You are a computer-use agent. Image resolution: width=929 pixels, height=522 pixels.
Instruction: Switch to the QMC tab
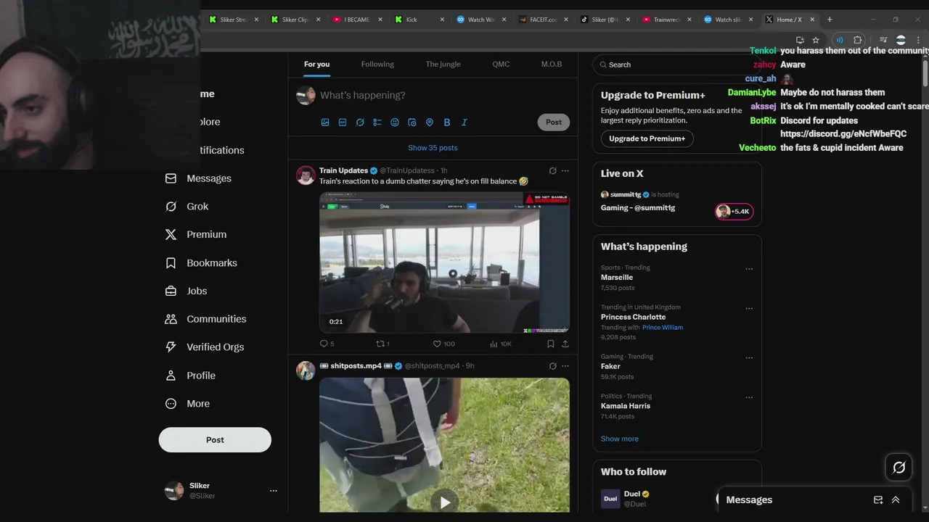pos(501,65)
